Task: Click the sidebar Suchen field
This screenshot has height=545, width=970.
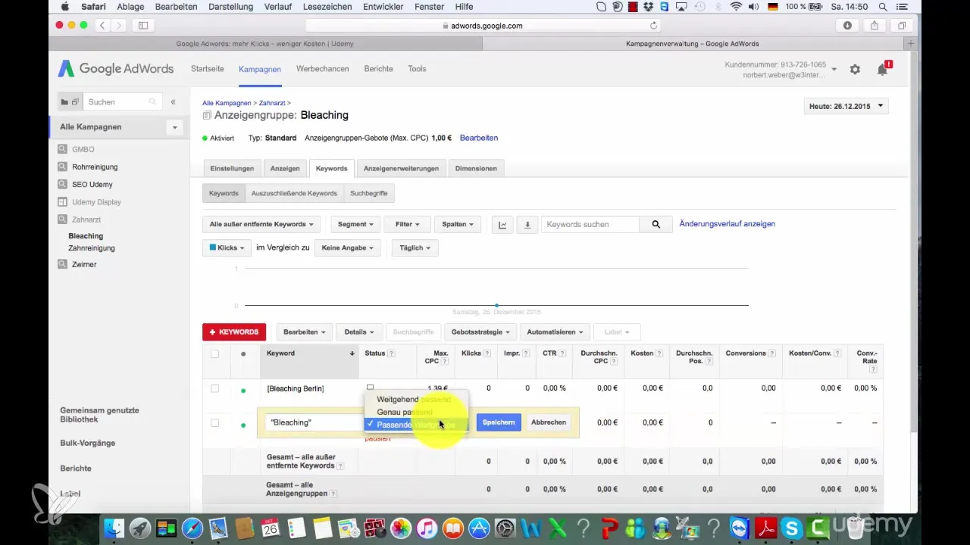Action: tap(121, 101)
